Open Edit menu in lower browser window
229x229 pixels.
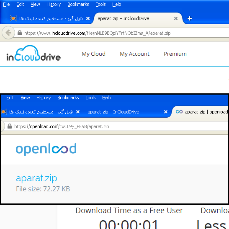[x=10, y=98]
